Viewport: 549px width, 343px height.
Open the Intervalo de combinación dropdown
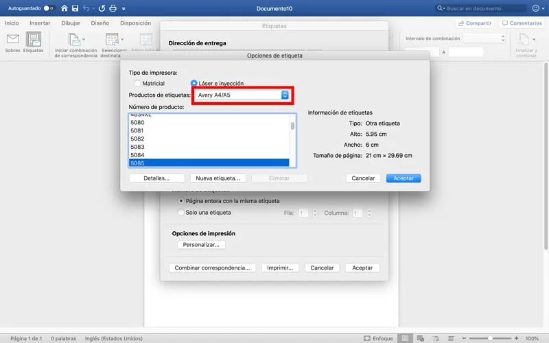point(485,38)
